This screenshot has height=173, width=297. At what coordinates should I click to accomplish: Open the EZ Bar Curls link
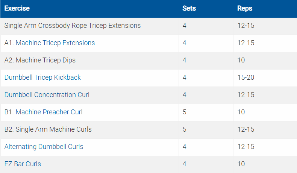23,164
